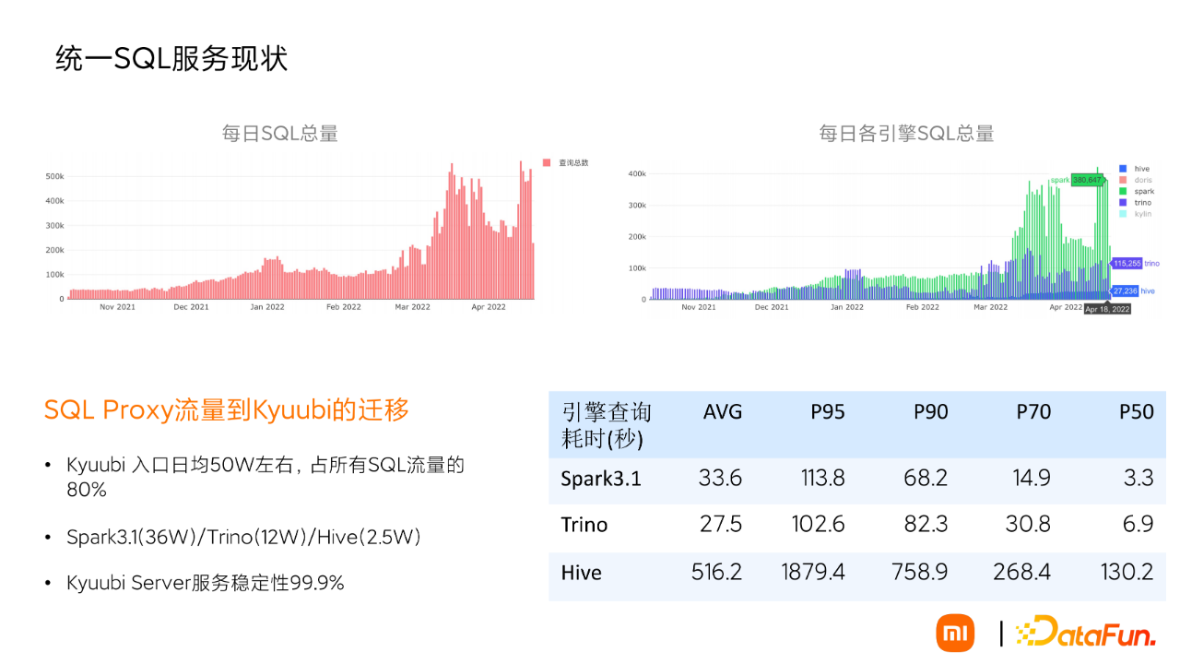1180x664 pixels.
Task: Click the kylin light-blue legend swatch
Action: coord(1122,213)
